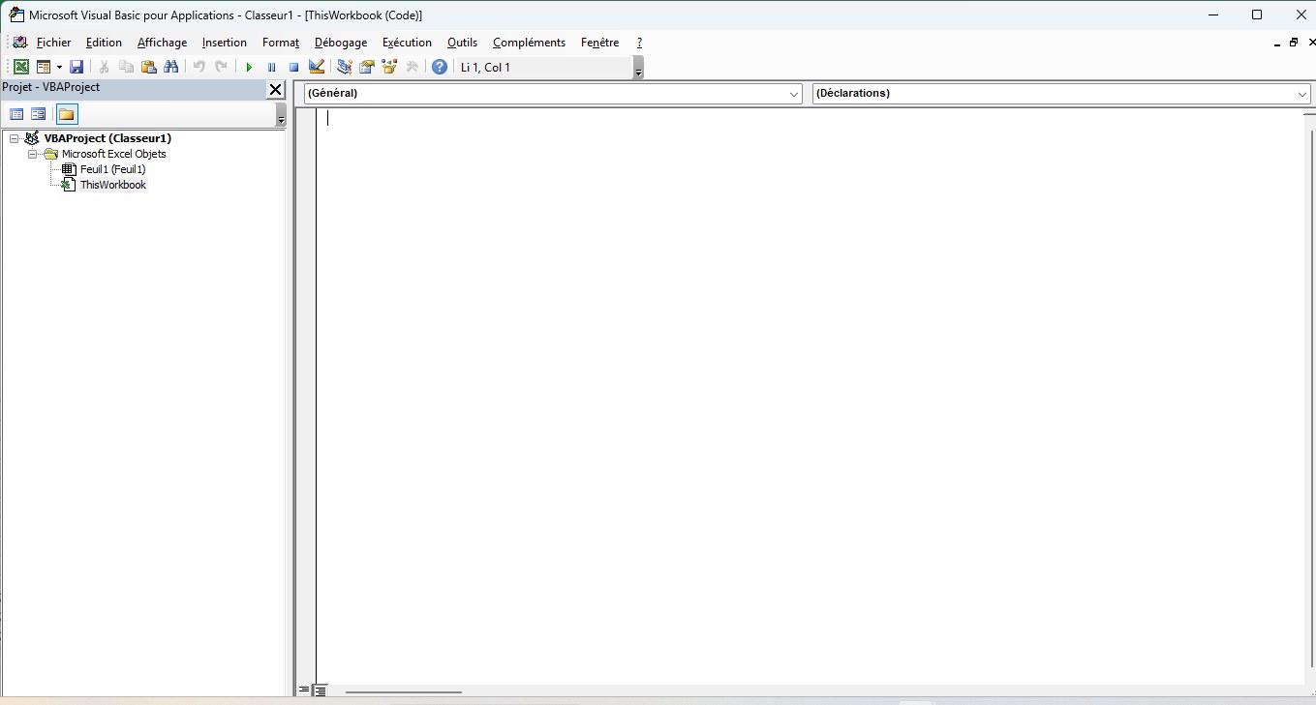Open the Compléments menu
Image resolution: width=1316 pixels, height=705 pixels.
pos(529,43)
